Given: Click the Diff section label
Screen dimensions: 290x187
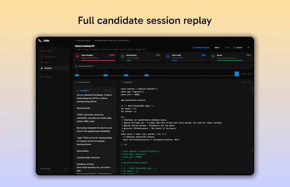Looking at the screenshot, I should tap(125, 145).
